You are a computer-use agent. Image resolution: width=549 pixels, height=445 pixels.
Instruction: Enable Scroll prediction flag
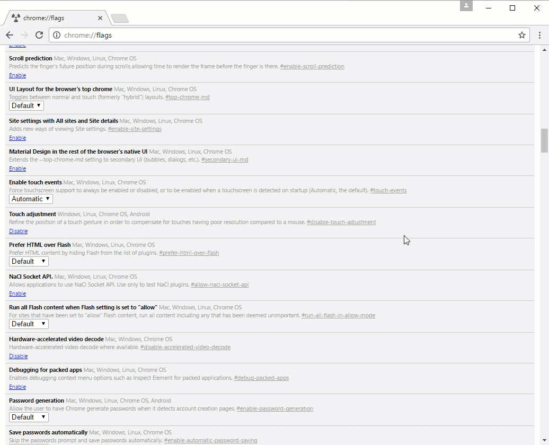pyautogui.click(x=17, y=75)
